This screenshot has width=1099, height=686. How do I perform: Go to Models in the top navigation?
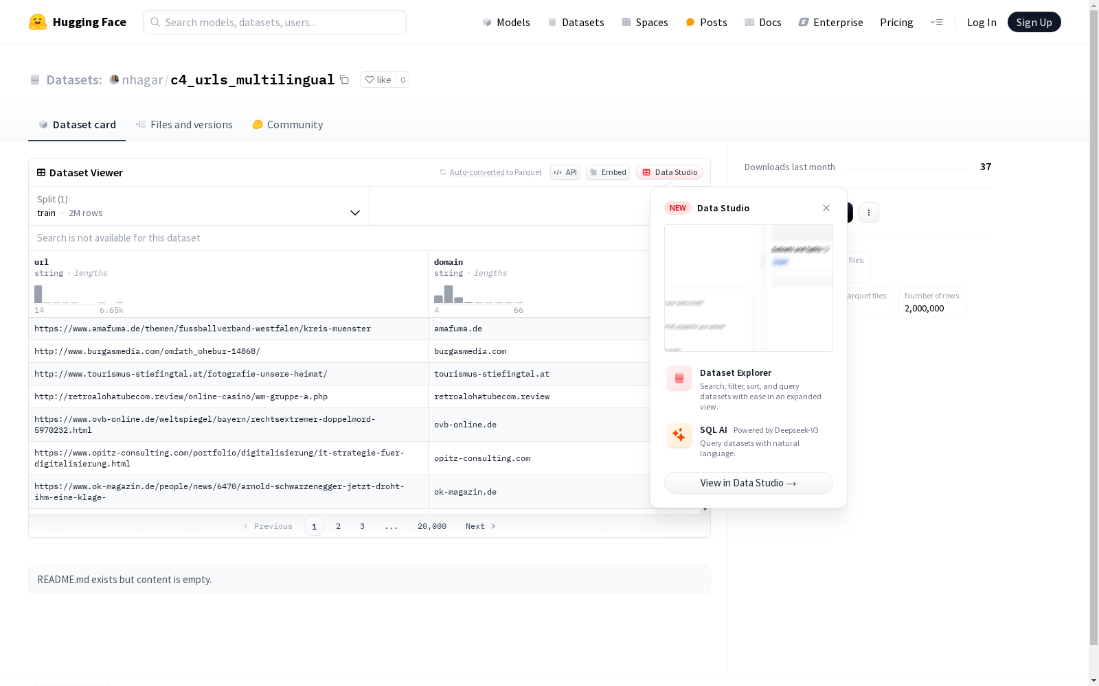[x=506, y=22]
